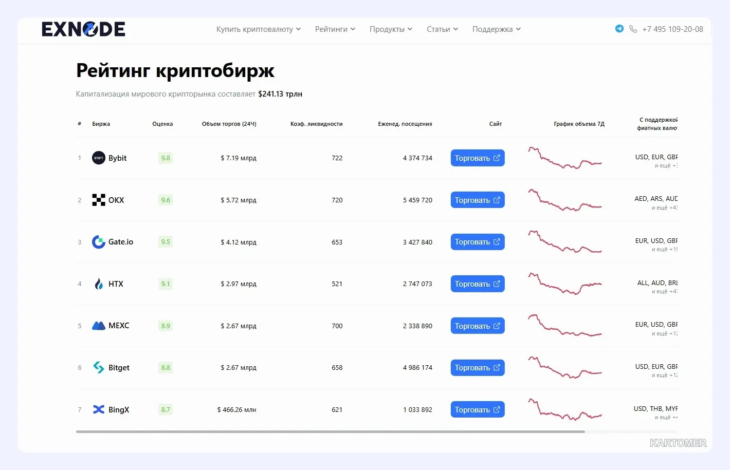This screenshot has height=470, width=730.
Task: Click the Биржа column header
Action: coord(101,124)
